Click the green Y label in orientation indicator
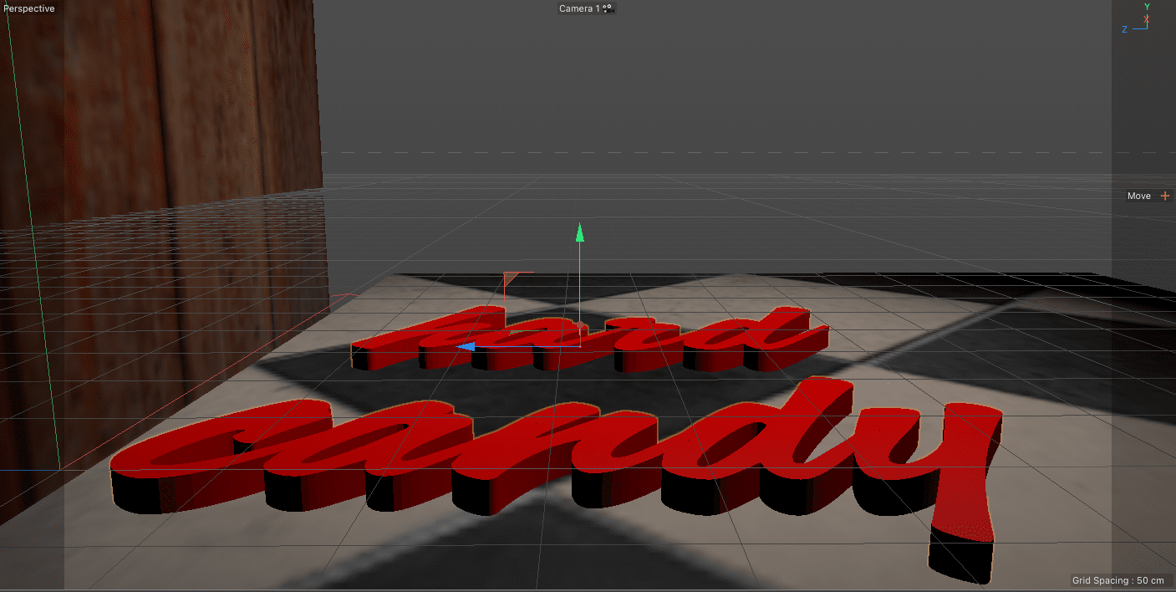Screen dimensions: 1176x592 click(x=1147, y=7)
